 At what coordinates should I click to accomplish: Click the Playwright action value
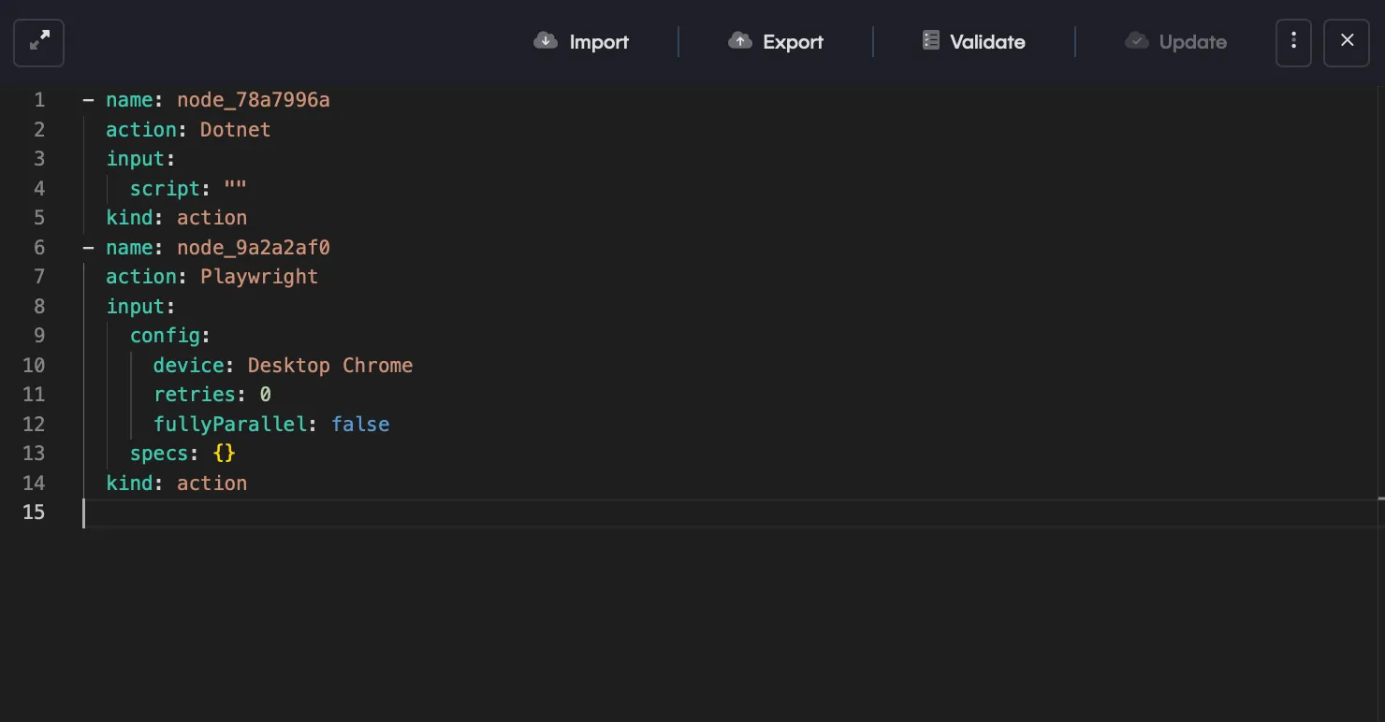[259, 277]
